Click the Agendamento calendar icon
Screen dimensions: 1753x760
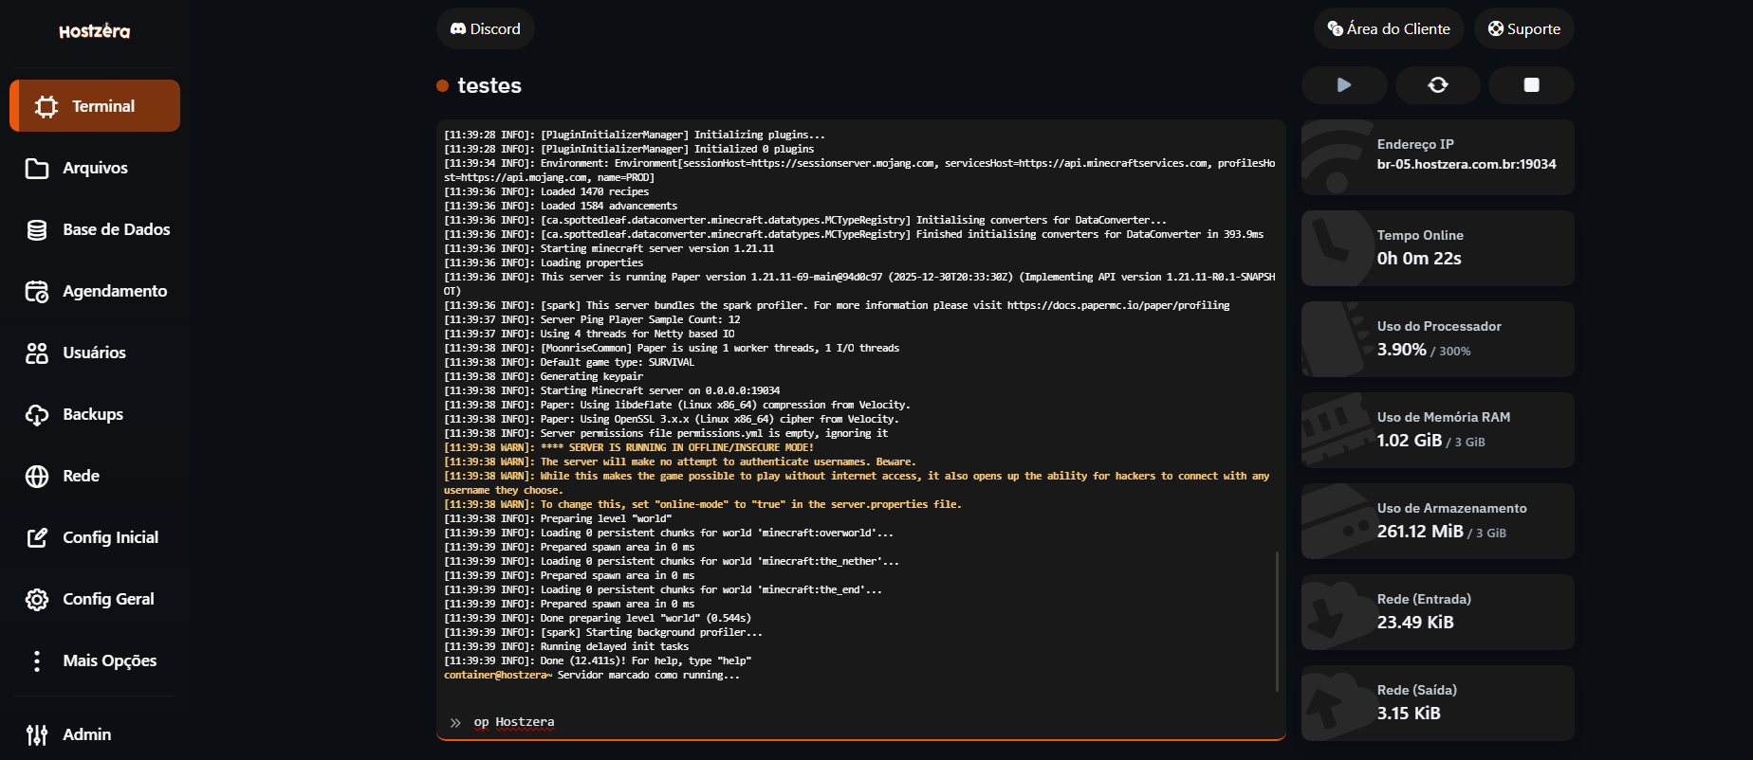click(x=37, y=291)
